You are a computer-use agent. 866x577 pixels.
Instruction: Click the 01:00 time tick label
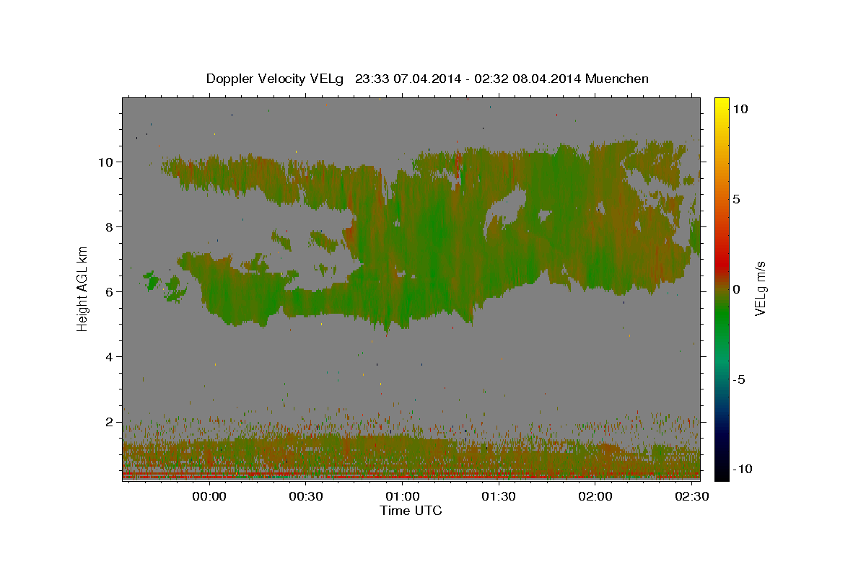[x=403, y=497]
